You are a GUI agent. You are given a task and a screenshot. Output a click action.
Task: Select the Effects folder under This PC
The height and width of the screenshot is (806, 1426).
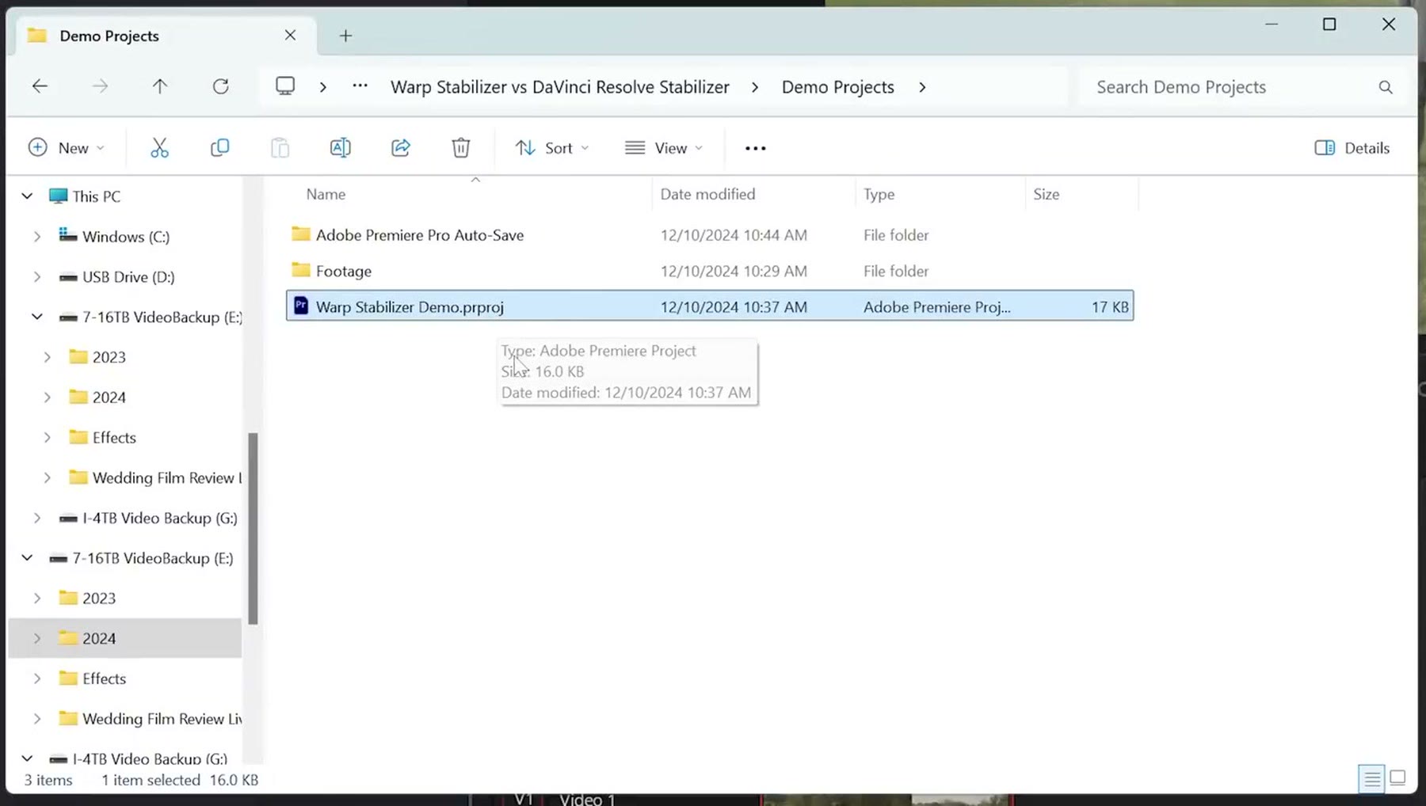click(x=114, y=438)
